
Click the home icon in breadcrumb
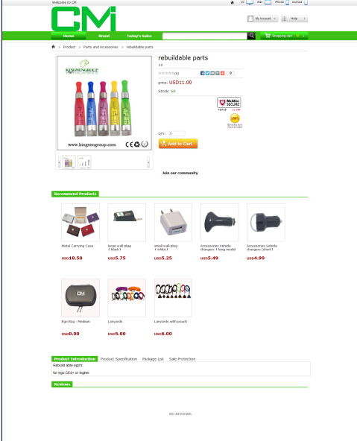click(x=53, y=47)
